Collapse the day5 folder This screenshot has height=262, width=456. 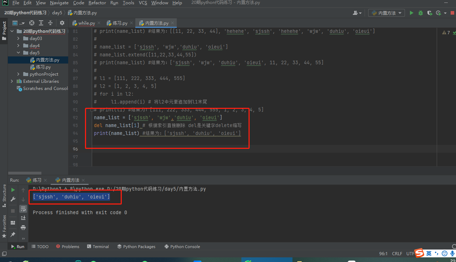point(19,53)
